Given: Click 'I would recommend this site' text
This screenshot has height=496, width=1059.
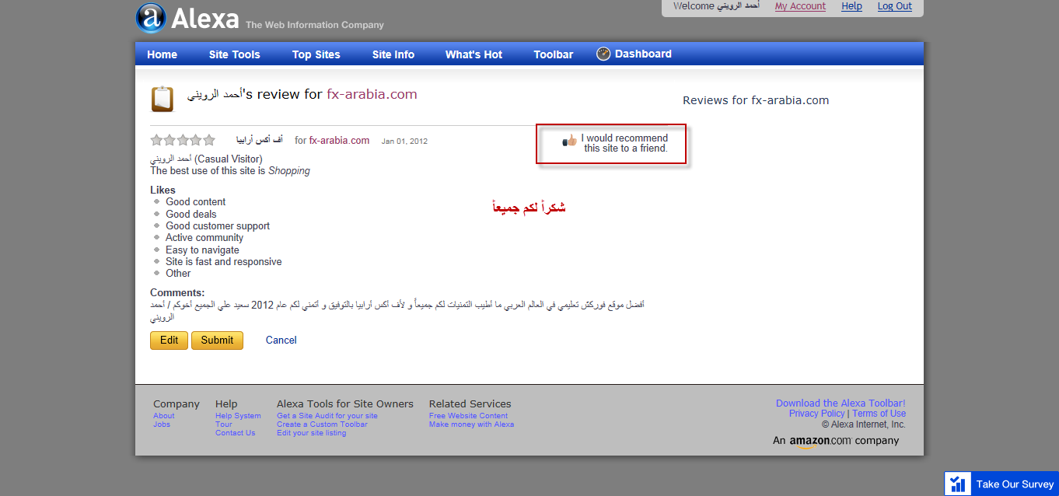Looking at the screenshot, I should pos(625,143).
